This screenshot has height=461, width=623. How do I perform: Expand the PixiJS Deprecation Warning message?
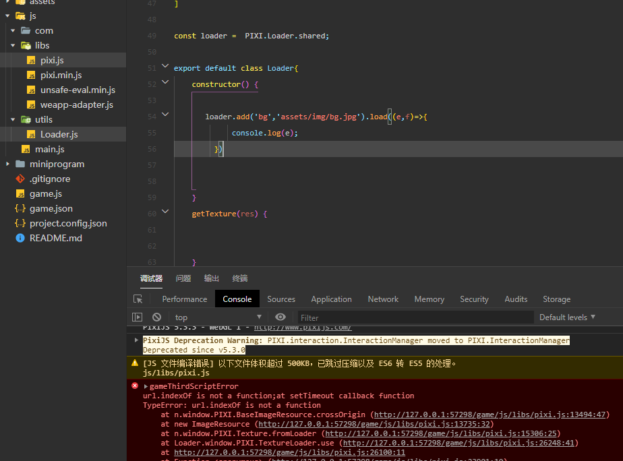(x=136, y=340)
